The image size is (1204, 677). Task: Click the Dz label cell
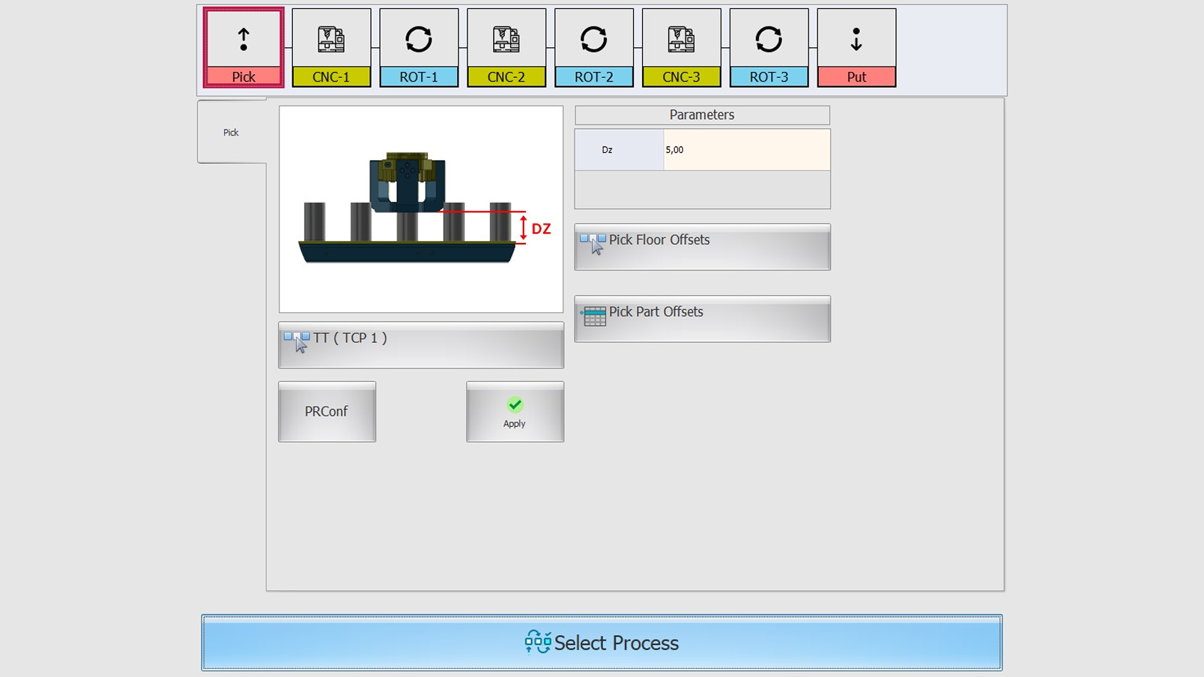click(x=619, y=149)
